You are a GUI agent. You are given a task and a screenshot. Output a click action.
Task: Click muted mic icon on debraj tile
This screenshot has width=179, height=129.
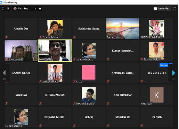(74, 126)
